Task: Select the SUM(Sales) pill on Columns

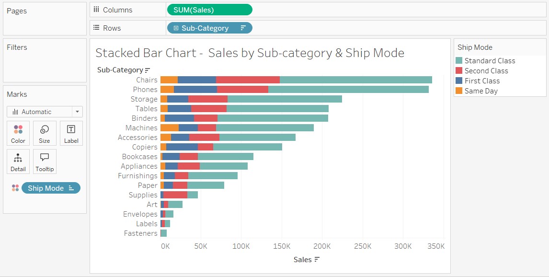Action: tap(209, 10)
